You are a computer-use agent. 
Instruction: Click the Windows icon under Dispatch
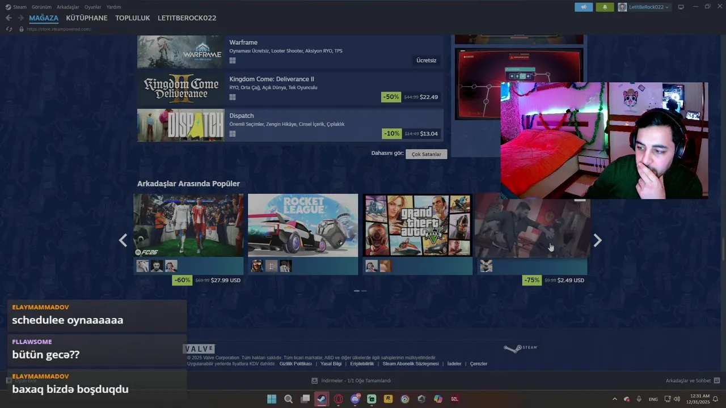pos(233,134)
